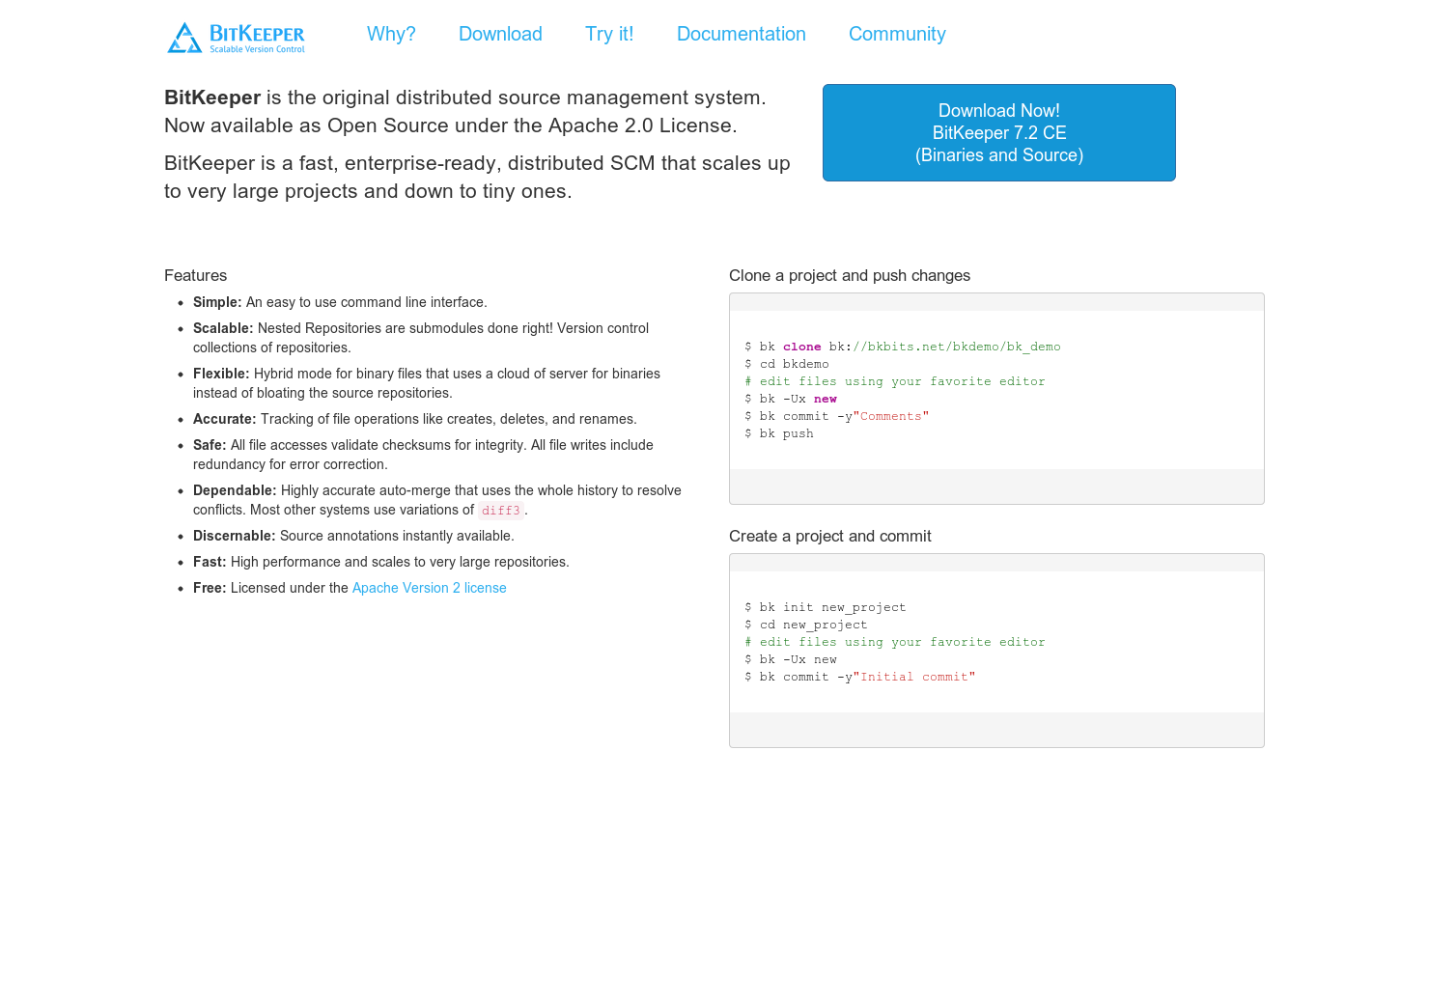Click the 'bk init new_project' line

pyautogui.click(x=826, y=607)
